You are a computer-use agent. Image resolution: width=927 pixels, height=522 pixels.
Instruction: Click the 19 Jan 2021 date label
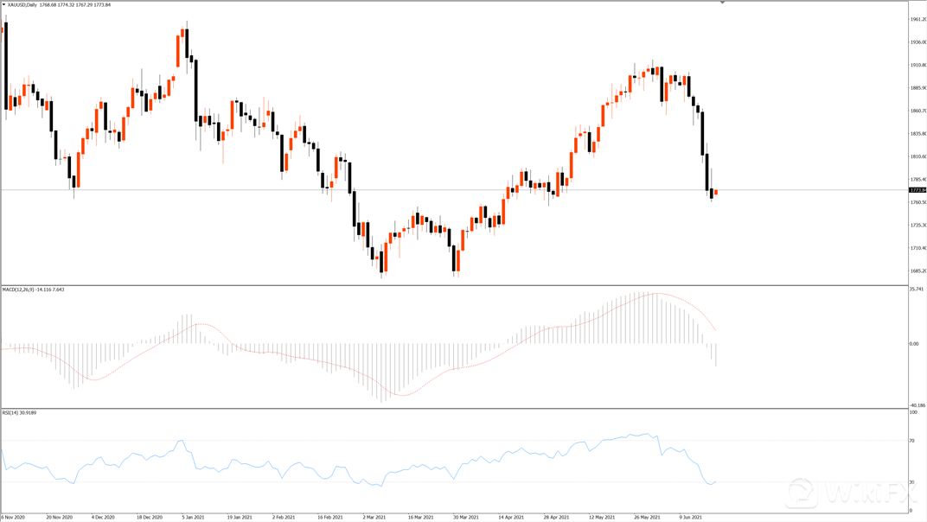(x=240, y=518)
